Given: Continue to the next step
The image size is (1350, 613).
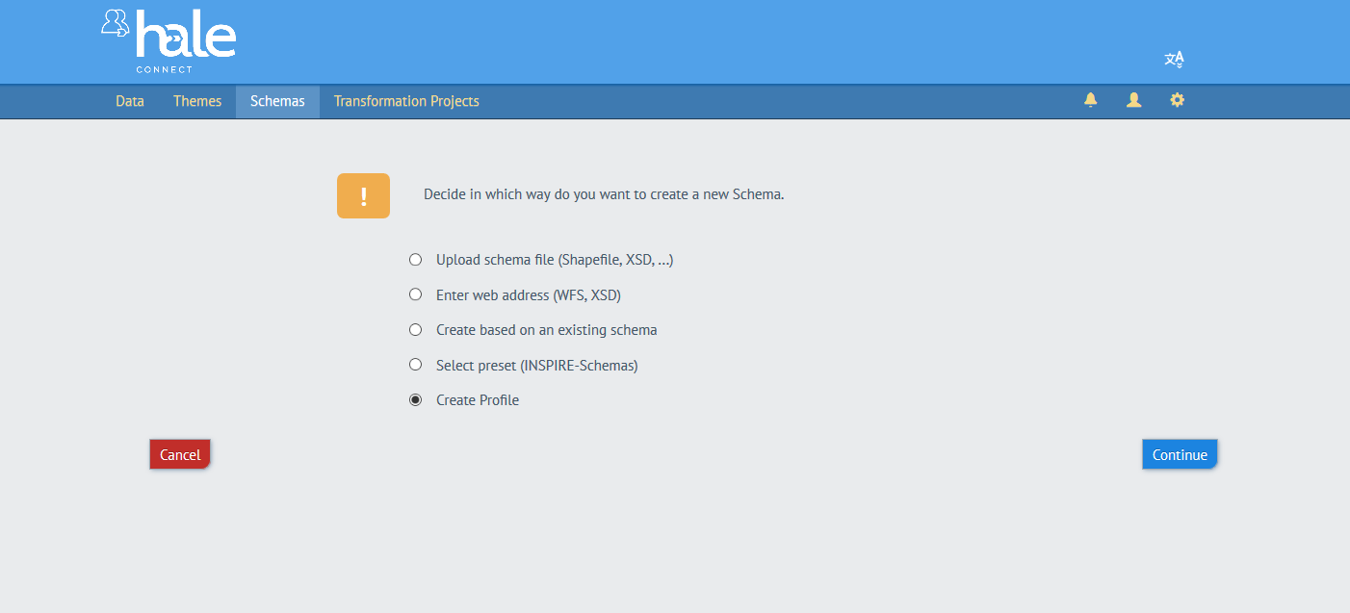Looking at the screenshot, I should pyautogui.click(x=1179, y=453).
